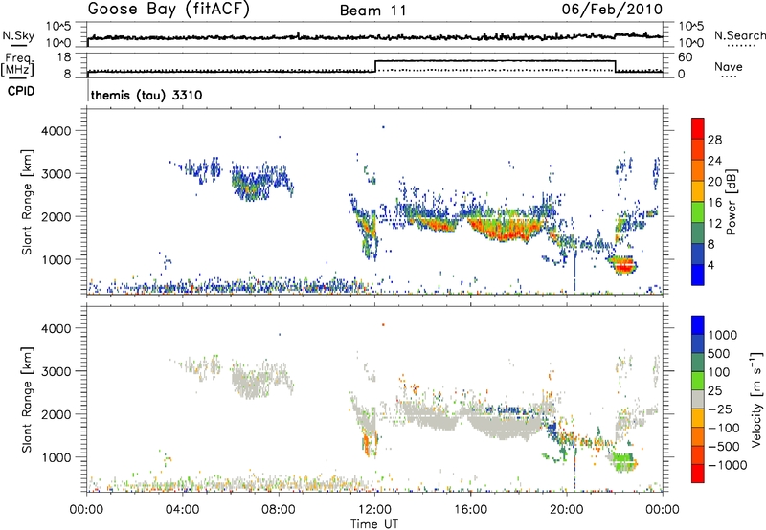Pick the yellow 16–20 dB Power bar segment
This screenshot has height=530, width=766.
pyautogui.click(x=698, y=190)
